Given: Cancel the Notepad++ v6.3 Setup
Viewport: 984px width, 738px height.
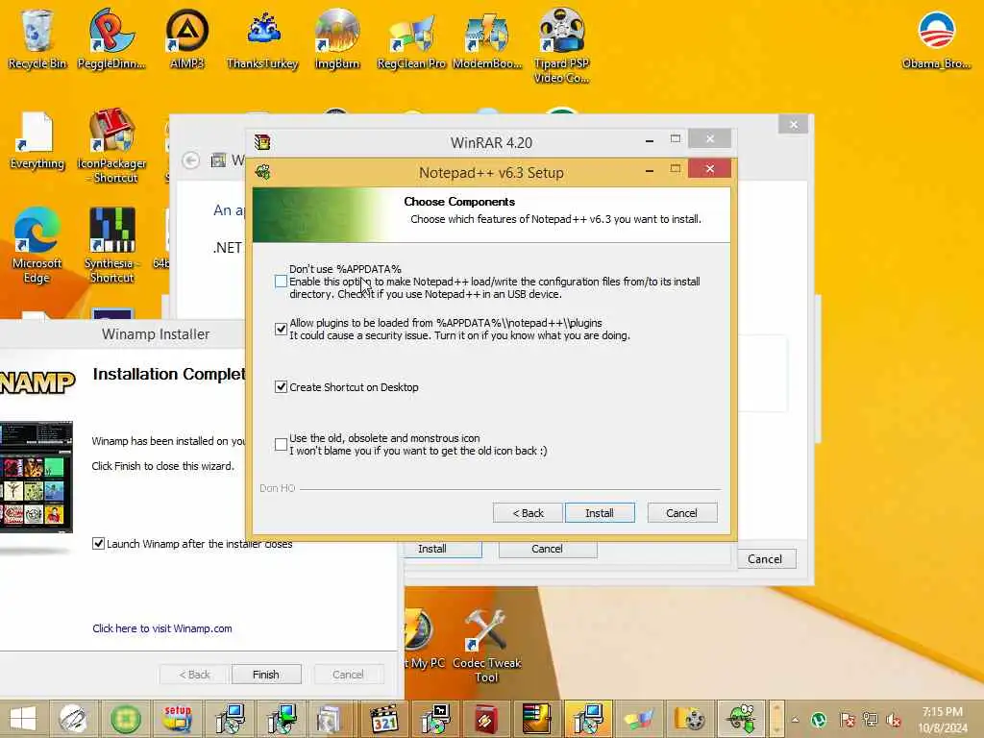Looking at the screenshot, I should (681, 513).
